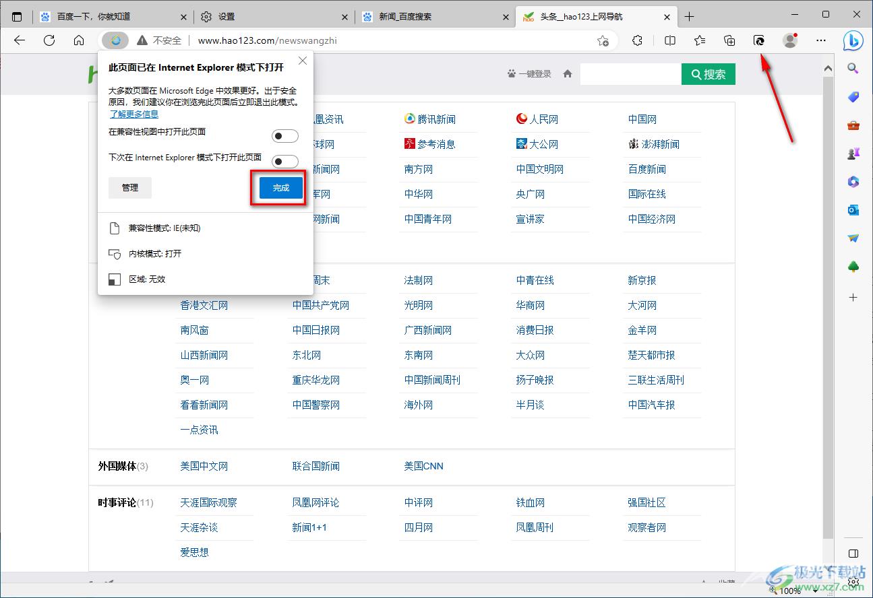Open the sidebar green tree icon

click(853, 267)
